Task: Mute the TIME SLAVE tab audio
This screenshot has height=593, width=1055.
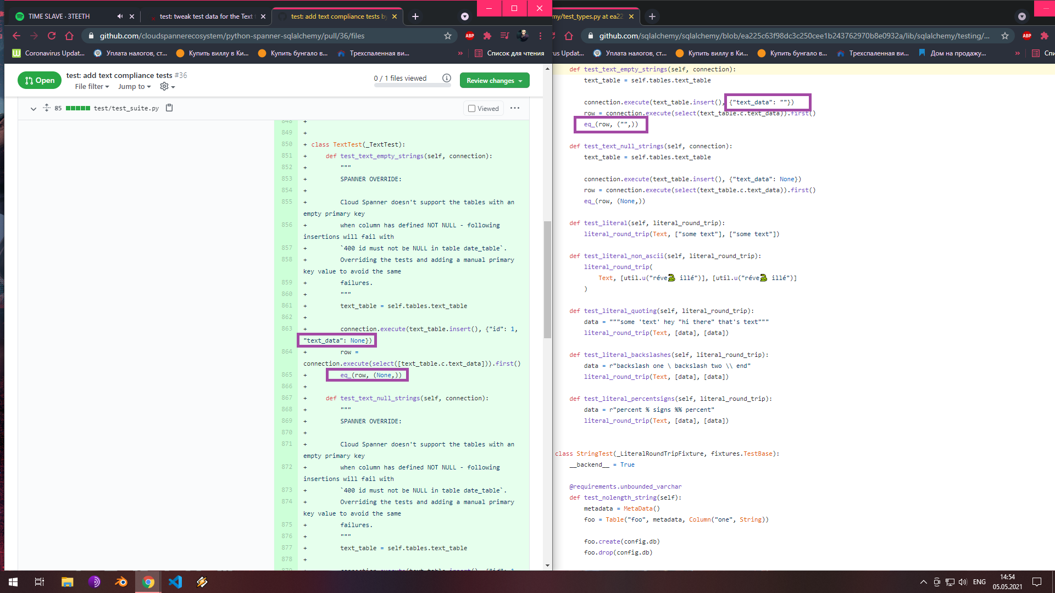Action: tap(120, 16)
